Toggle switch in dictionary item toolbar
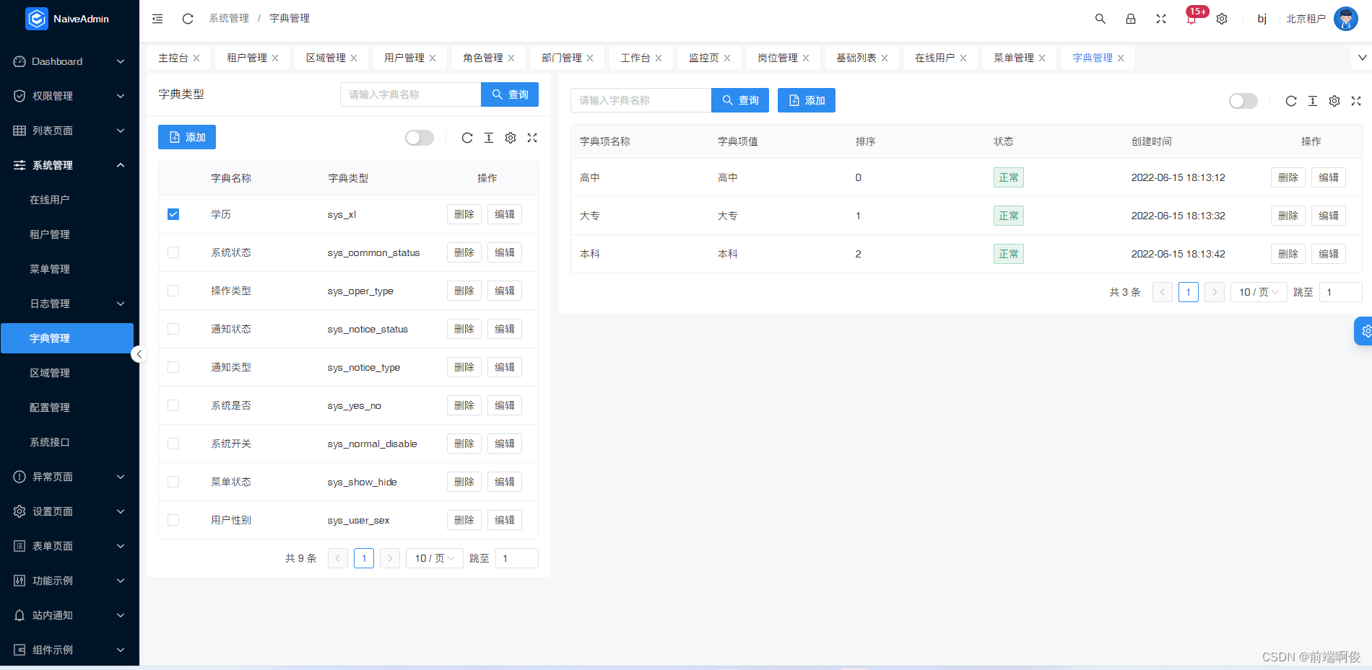 point(1243,101)
